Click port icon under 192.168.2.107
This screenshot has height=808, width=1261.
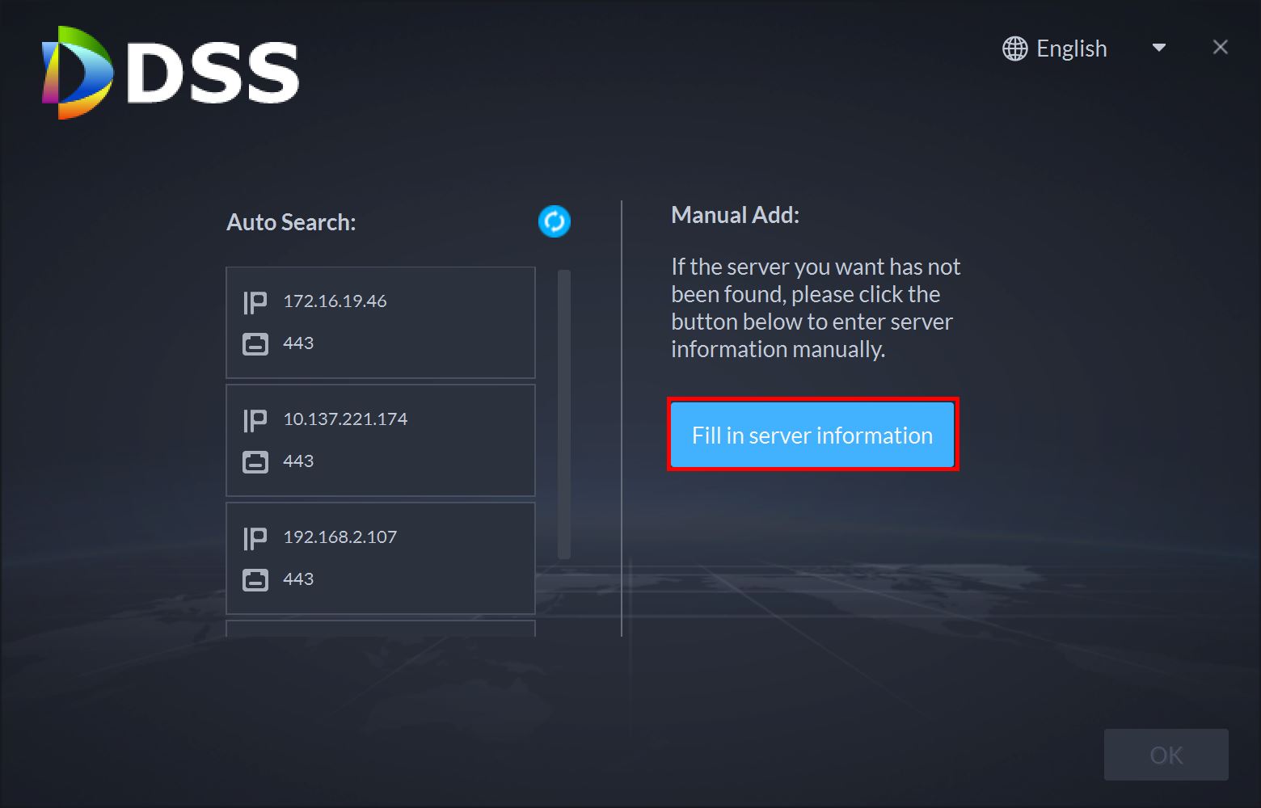255,580
